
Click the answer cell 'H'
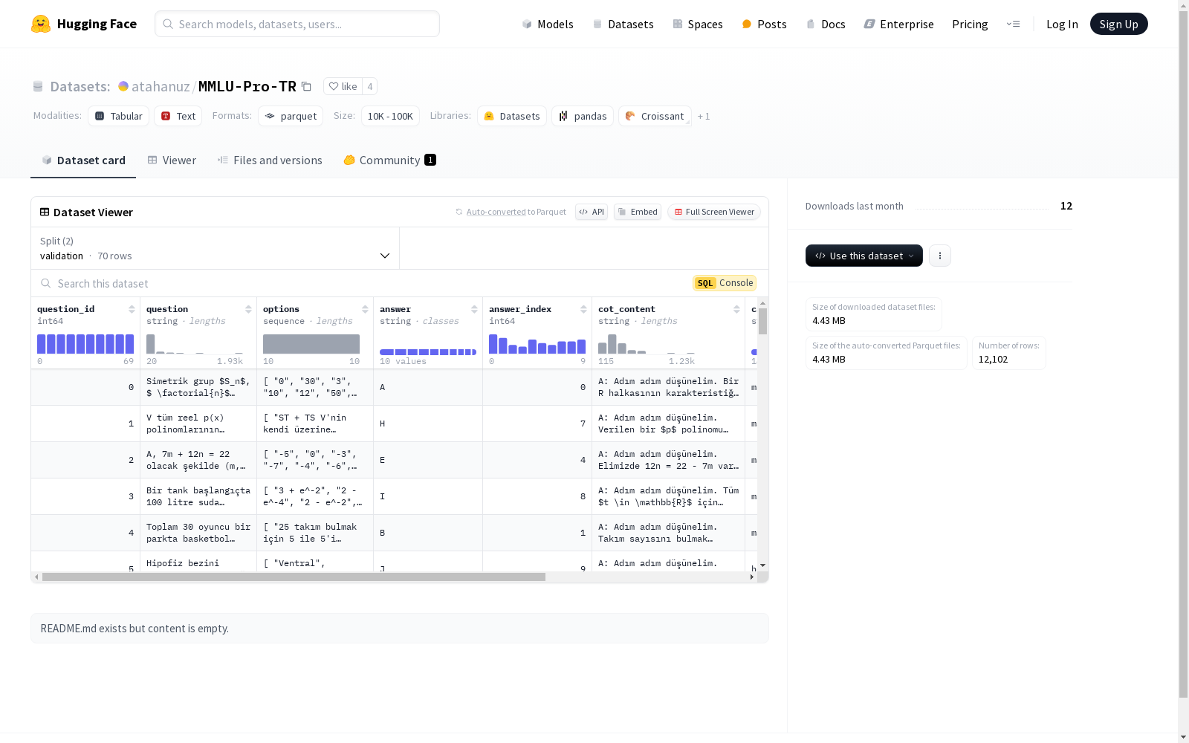point(428,424)
